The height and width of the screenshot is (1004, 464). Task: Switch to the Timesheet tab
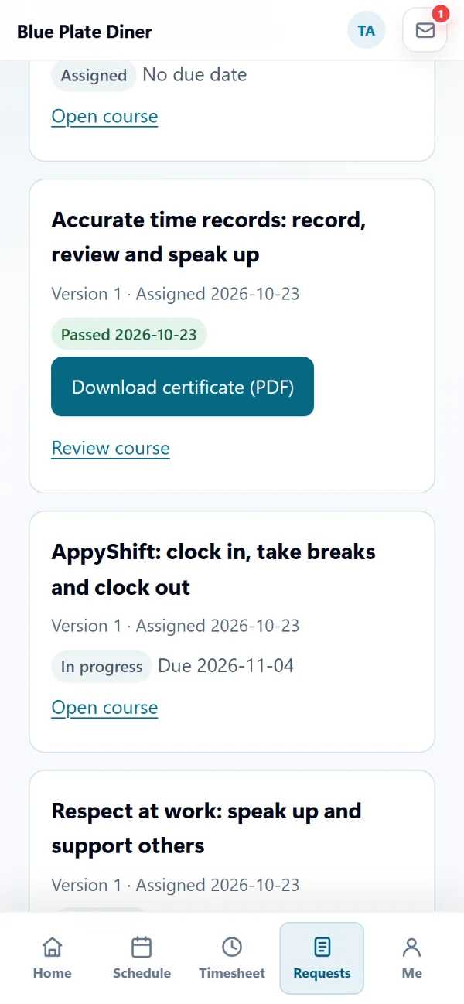232,958
